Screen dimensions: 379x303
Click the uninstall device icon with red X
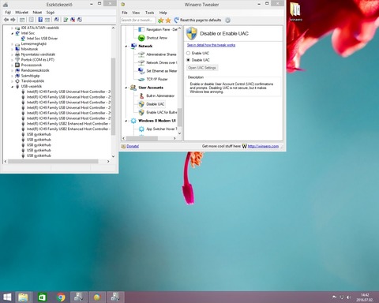(x=73, y=20)
